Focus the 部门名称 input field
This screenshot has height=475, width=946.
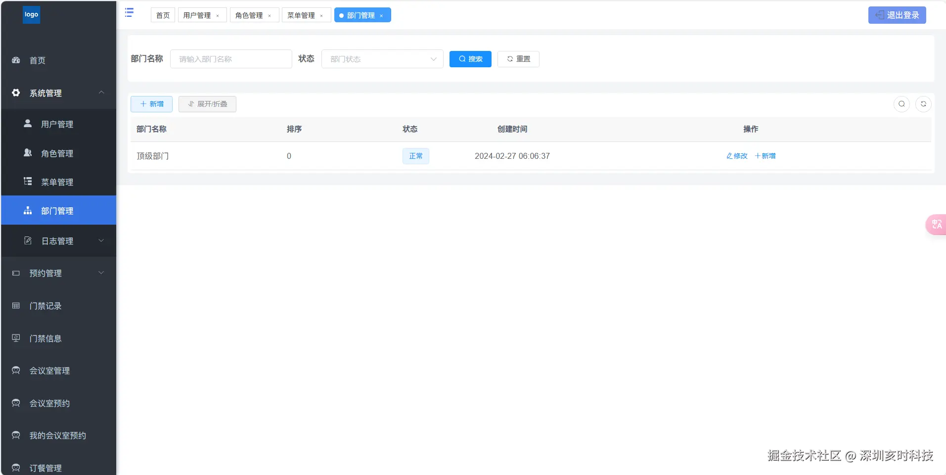231,59
